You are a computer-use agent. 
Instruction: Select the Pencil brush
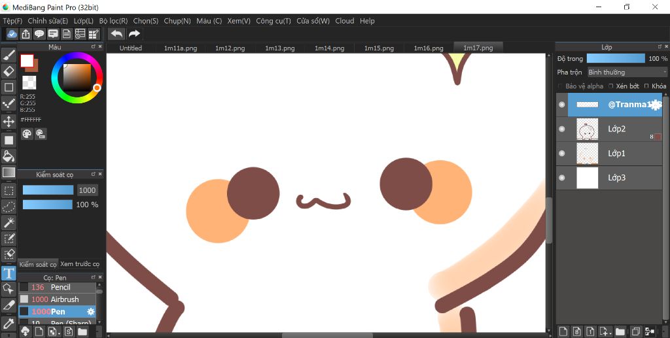point(58,287)
